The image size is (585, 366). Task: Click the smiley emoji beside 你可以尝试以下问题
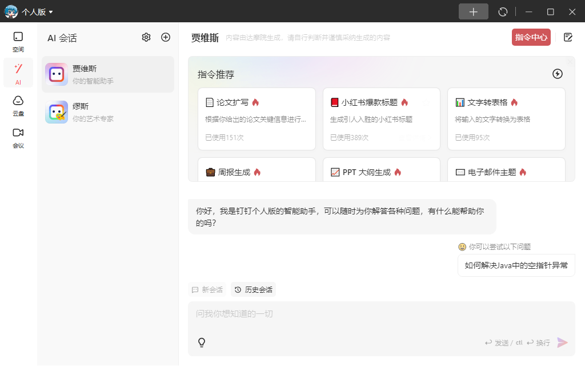coord(462,247)
